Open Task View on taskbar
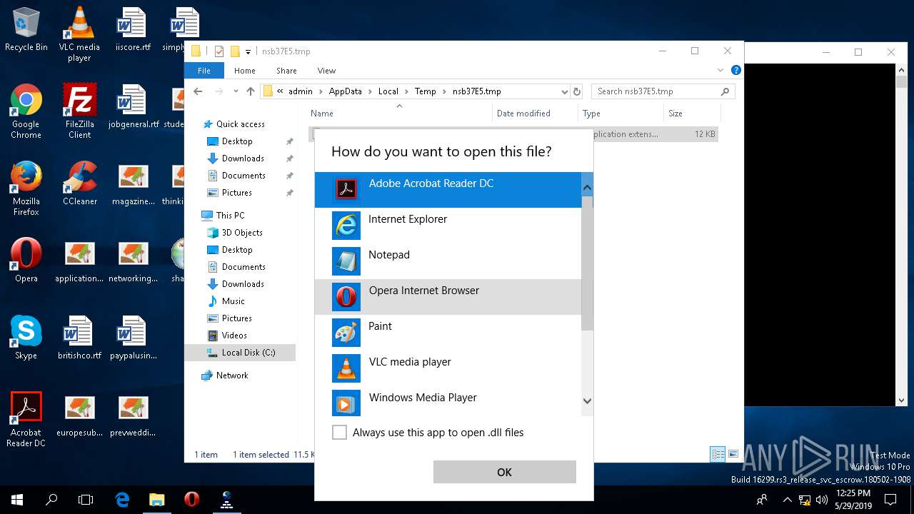914x514 pixels. [x=86, y=500]
